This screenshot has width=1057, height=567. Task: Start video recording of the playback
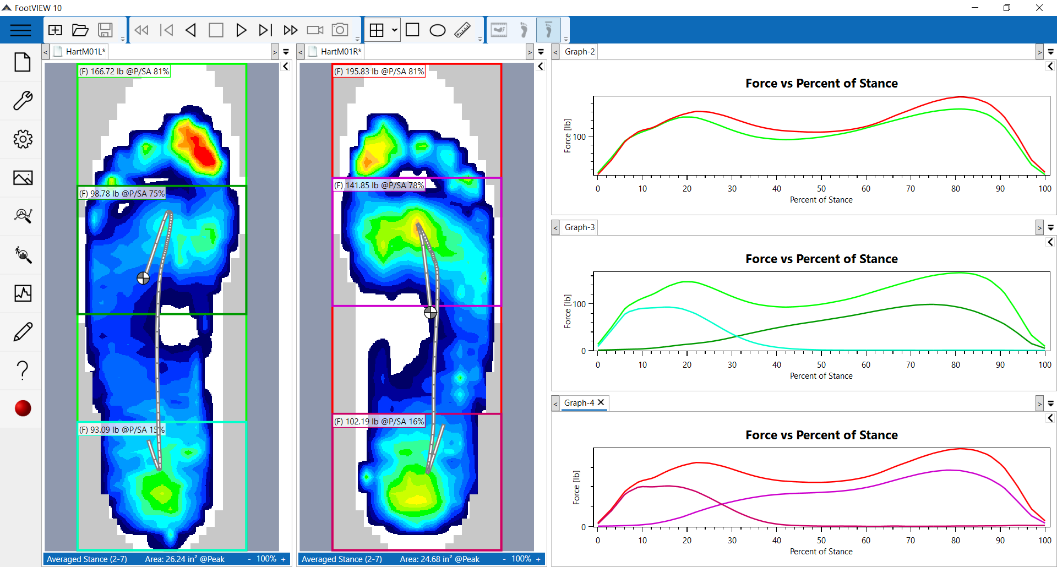click(315, 30)
